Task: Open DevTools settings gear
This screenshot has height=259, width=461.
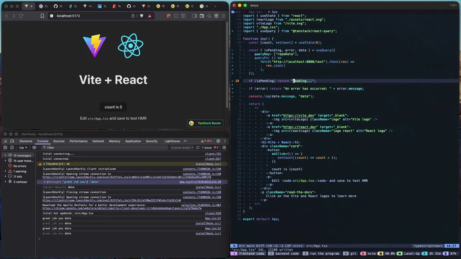Action: pyautogui.click(x=218, y=141)
